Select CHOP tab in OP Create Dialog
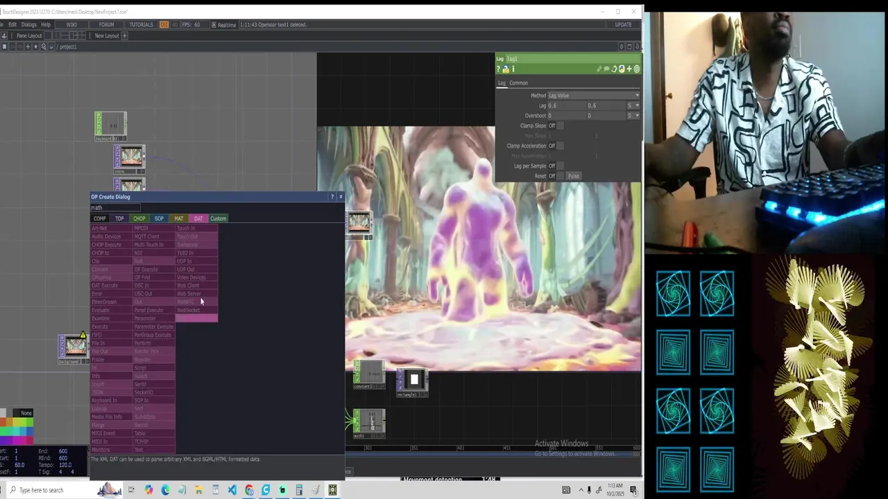The image size is (888, 499). [139, 218]
